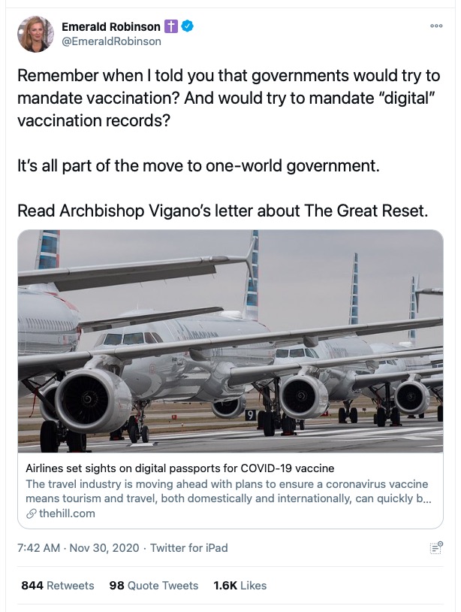Click the purple cross emoji beside the name
461x612 pixels.
tap(172, 26)
